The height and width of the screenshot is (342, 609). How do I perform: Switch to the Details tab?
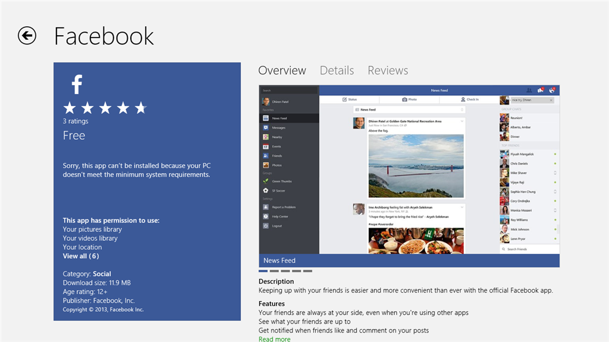337,70
